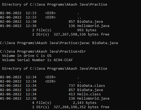
Task: Click file name 'Hello.class'
Action: point(89,94)
